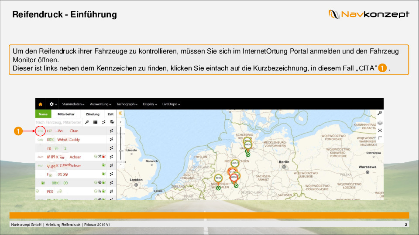419x235 pixels.
Task: Click the route icon in vehicle toolbar
Action: pyautogui.click(x=104, y=122)
